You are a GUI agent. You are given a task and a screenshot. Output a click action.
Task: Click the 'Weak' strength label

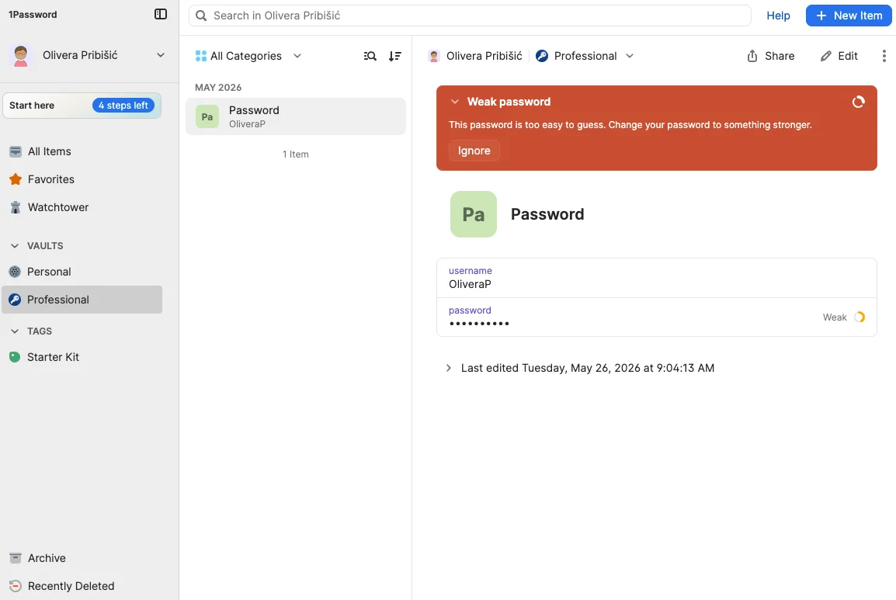[x=835, y=317]
